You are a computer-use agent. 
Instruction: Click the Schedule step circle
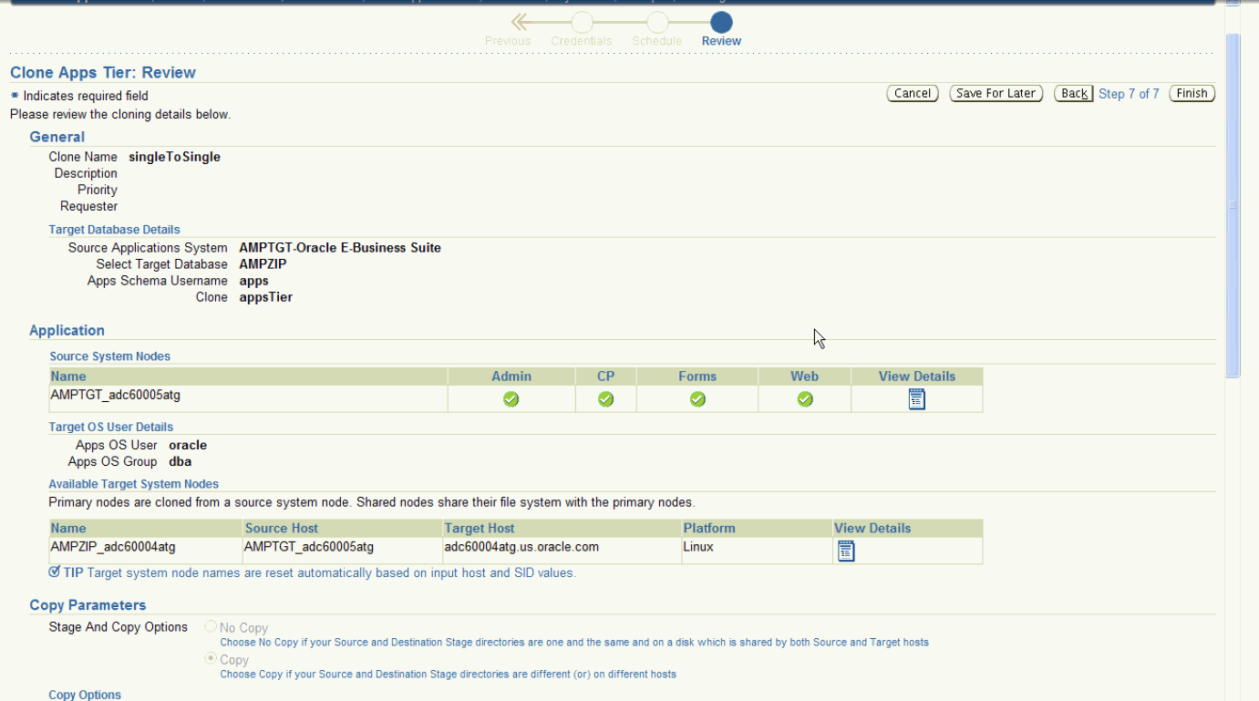(x=657, y=22)
